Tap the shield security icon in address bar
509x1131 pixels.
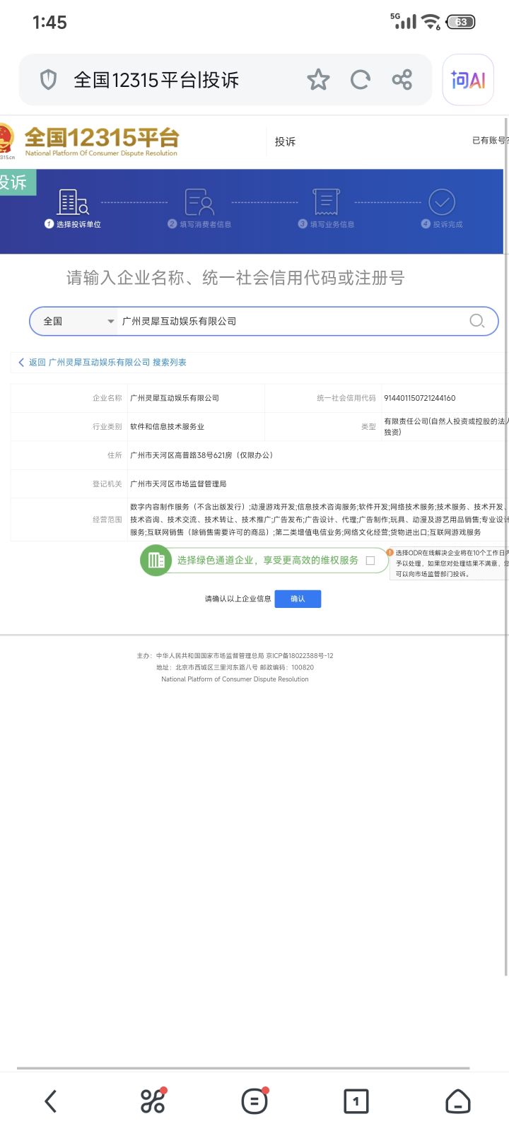[48, 80]
